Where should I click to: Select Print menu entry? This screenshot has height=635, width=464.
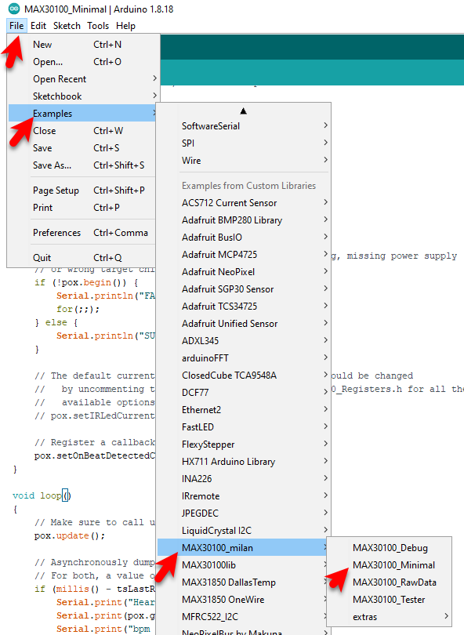(82, 208)
